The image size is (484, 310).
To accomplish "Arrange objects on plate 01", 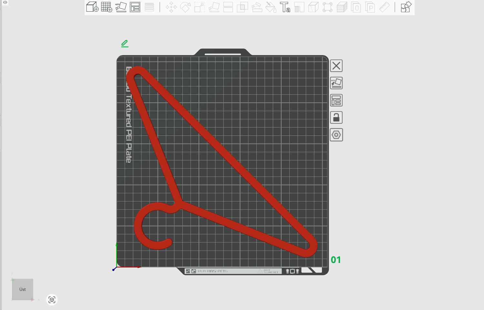I will pos(336,100).
